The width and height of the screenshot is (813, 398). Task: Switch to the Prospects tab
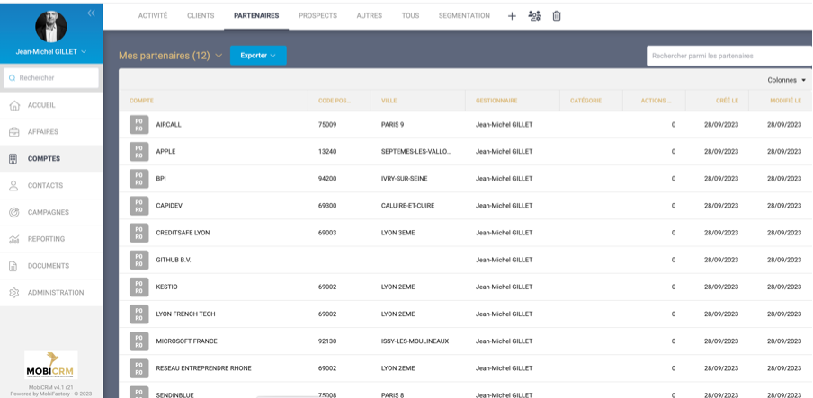coord(317,16)
